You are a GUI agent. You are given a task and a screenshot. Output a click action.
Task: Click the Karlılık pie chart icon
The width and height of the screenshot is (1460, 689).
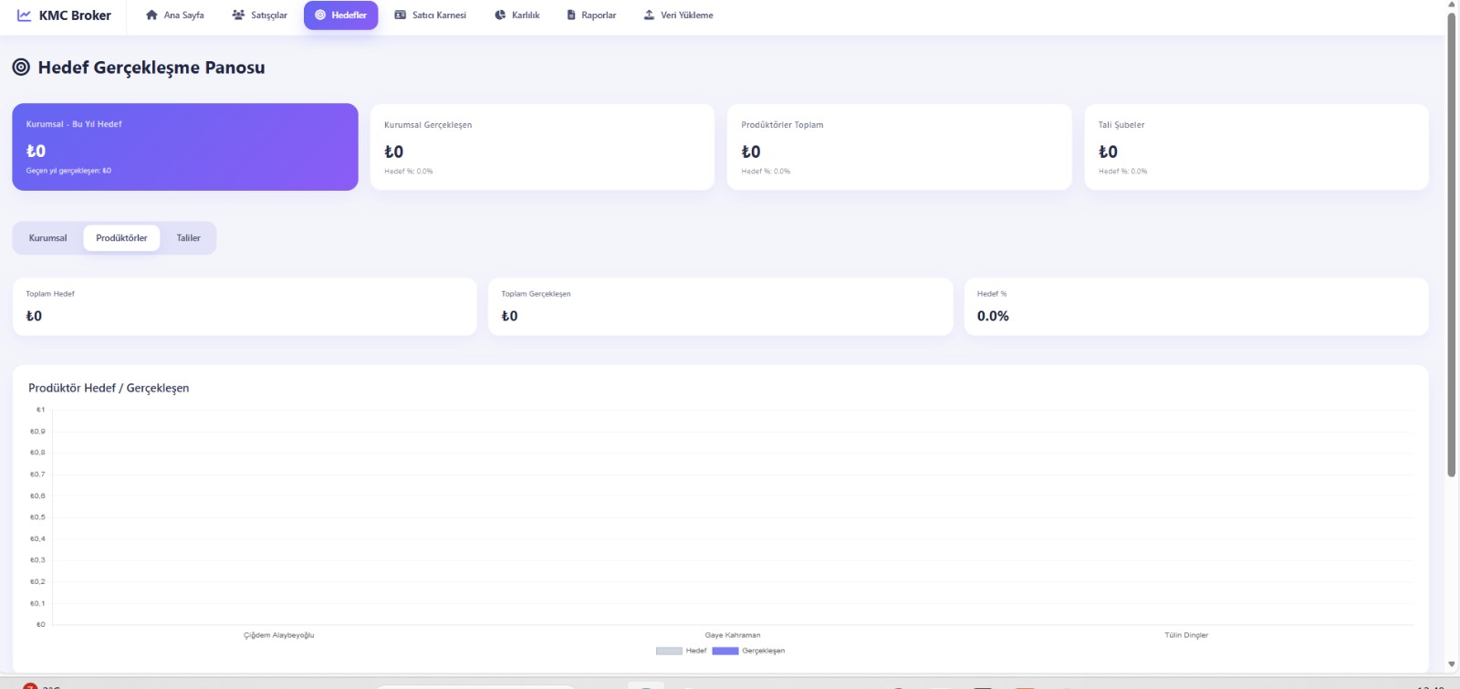click(500, 16)
